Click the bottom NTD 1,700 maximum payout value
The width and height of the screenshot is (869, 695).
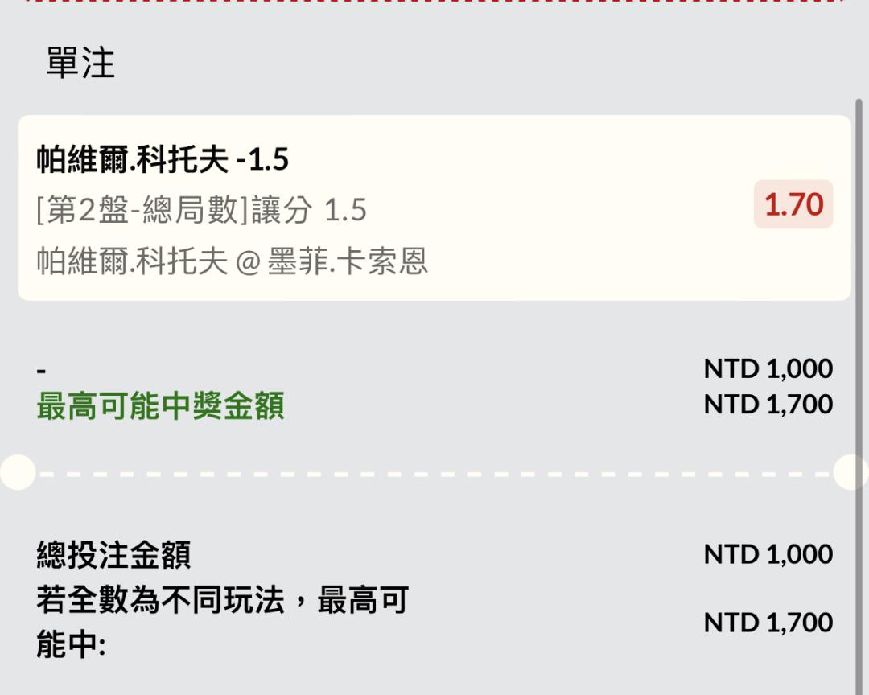tap(768, 623)
